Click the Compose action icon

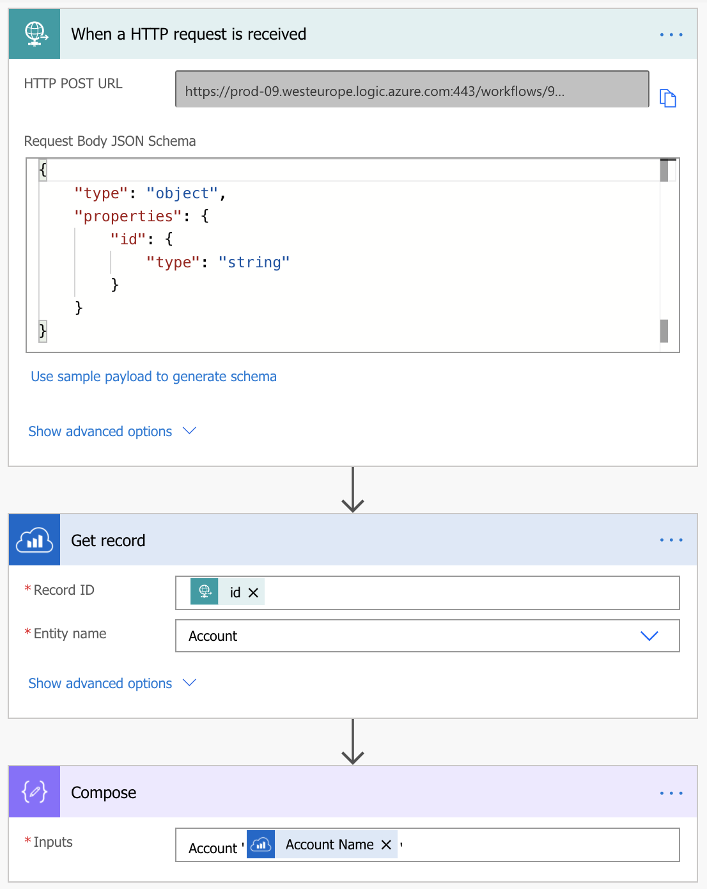point(35,792)
